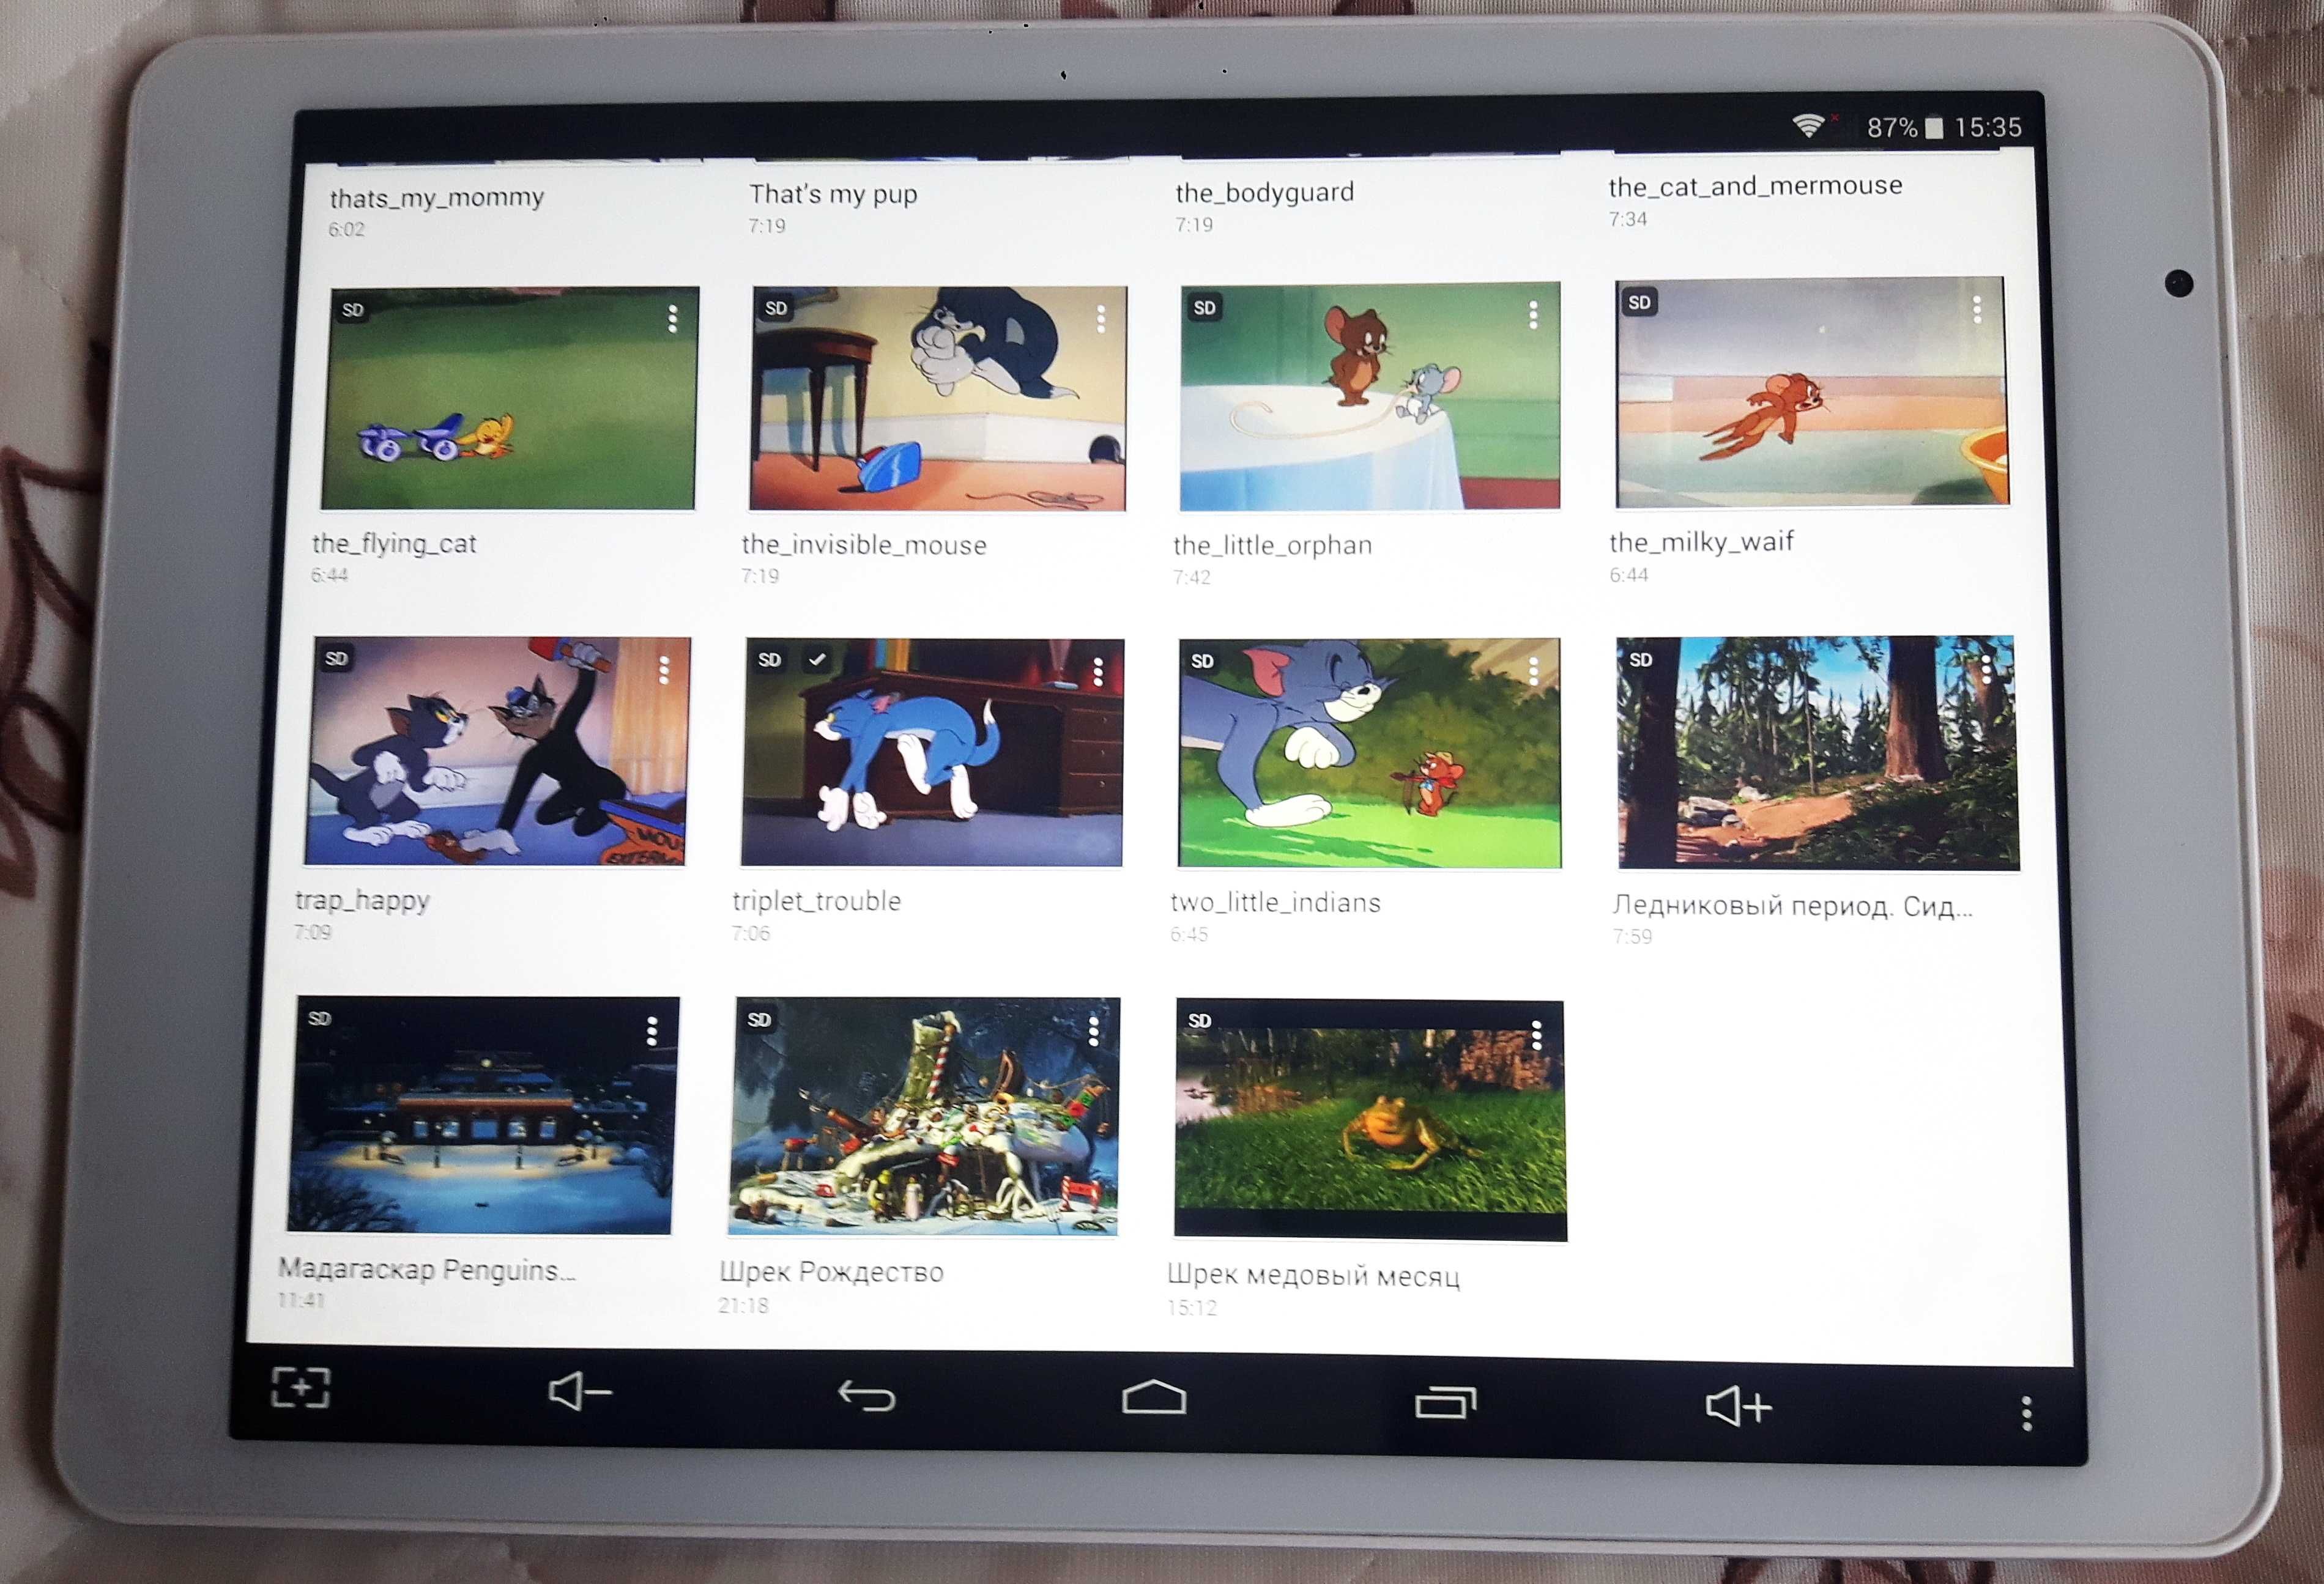Open three-dot menu on the_little_orphan

coord(1533,316)
